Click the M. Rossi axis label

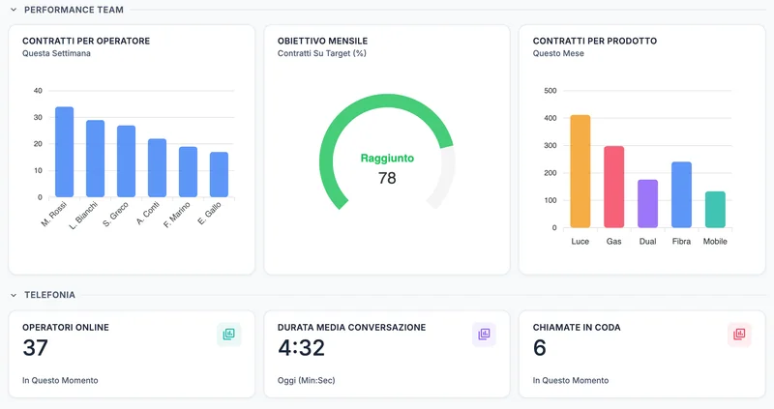click(x=54, y=214)
